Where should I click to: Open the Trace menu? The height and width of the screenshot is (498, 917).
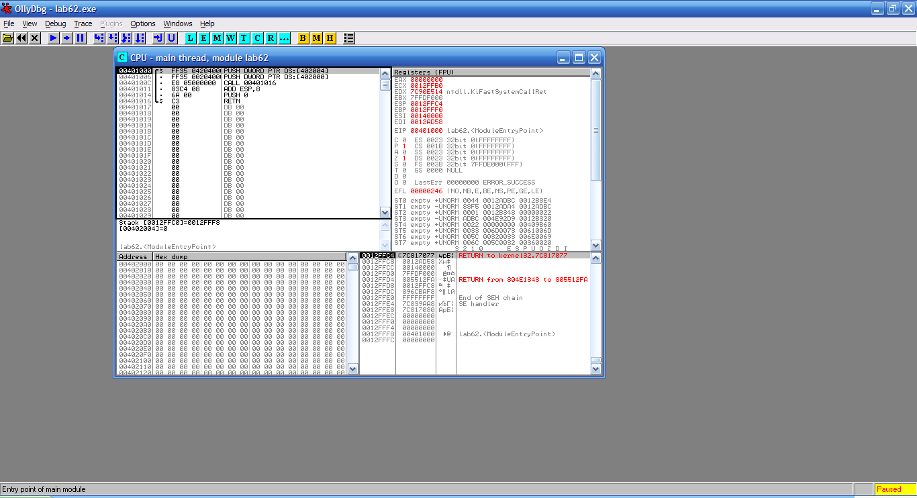(83, 23)
